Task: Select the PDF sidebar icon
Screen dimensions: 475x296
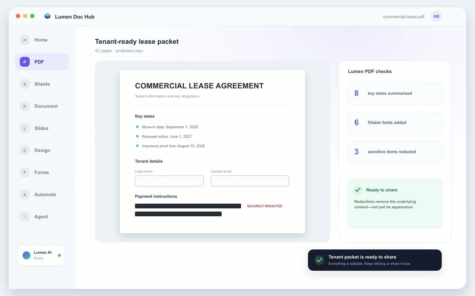Action: pyautogui.click(x=25, y=62)
